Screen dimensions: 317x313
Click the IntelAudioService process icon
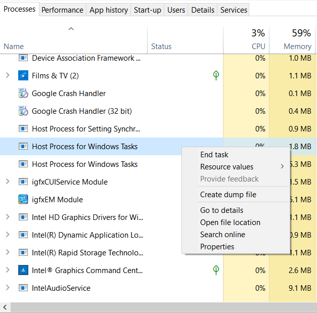(x=23, y=288)
